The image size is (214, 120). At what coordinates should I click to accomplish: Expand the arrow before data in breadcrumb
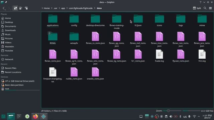pyautogui.click(x=95, y=8)
